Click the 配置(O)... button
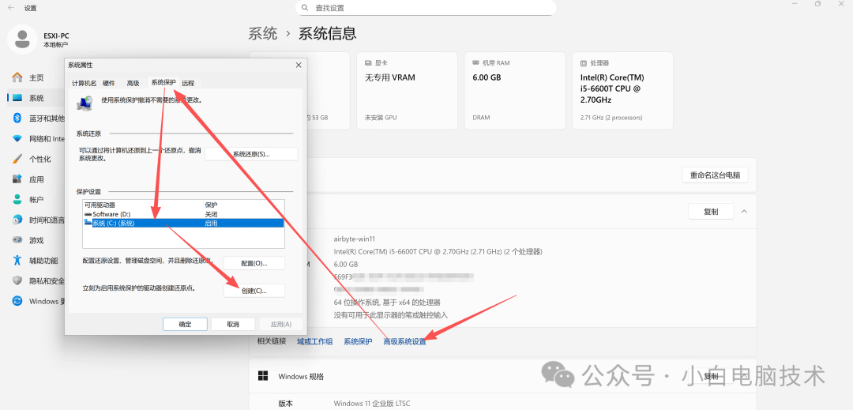This screenshot has height=410, width=853. 254,262
